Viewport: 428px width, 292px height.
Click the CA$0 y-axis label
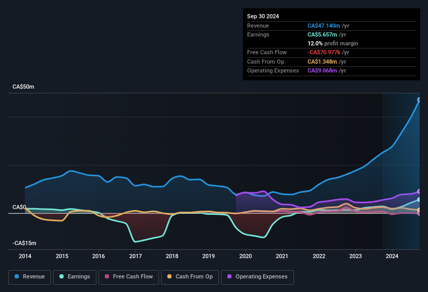19,208
